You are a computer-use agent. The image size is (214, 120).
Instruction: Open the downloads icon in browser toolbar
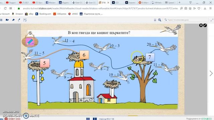coord(205,8)
